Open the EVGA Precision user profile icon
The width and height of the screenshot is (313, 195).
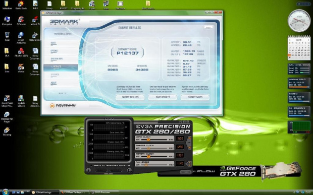pos(129,170)
